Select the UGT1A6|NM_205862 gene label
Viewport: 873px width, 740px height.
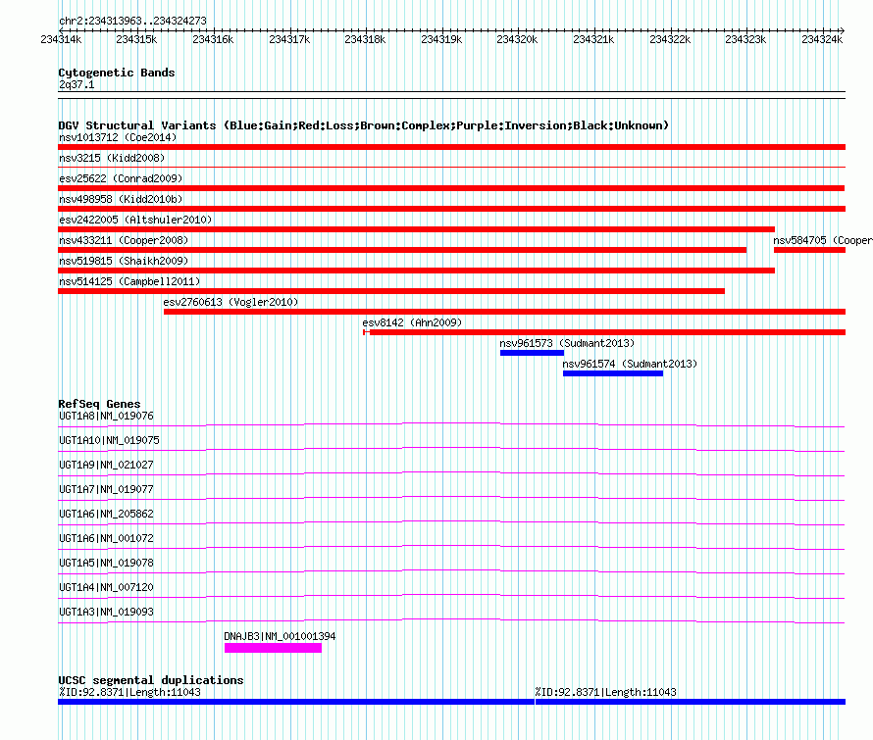tap(106, 515)
